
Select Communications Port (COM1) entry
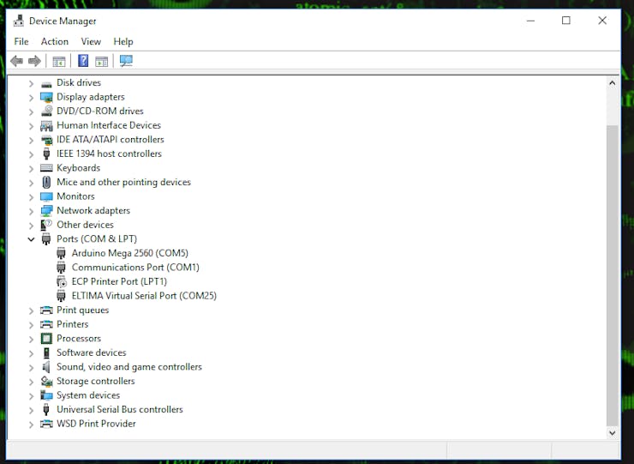tap(135, 268)
